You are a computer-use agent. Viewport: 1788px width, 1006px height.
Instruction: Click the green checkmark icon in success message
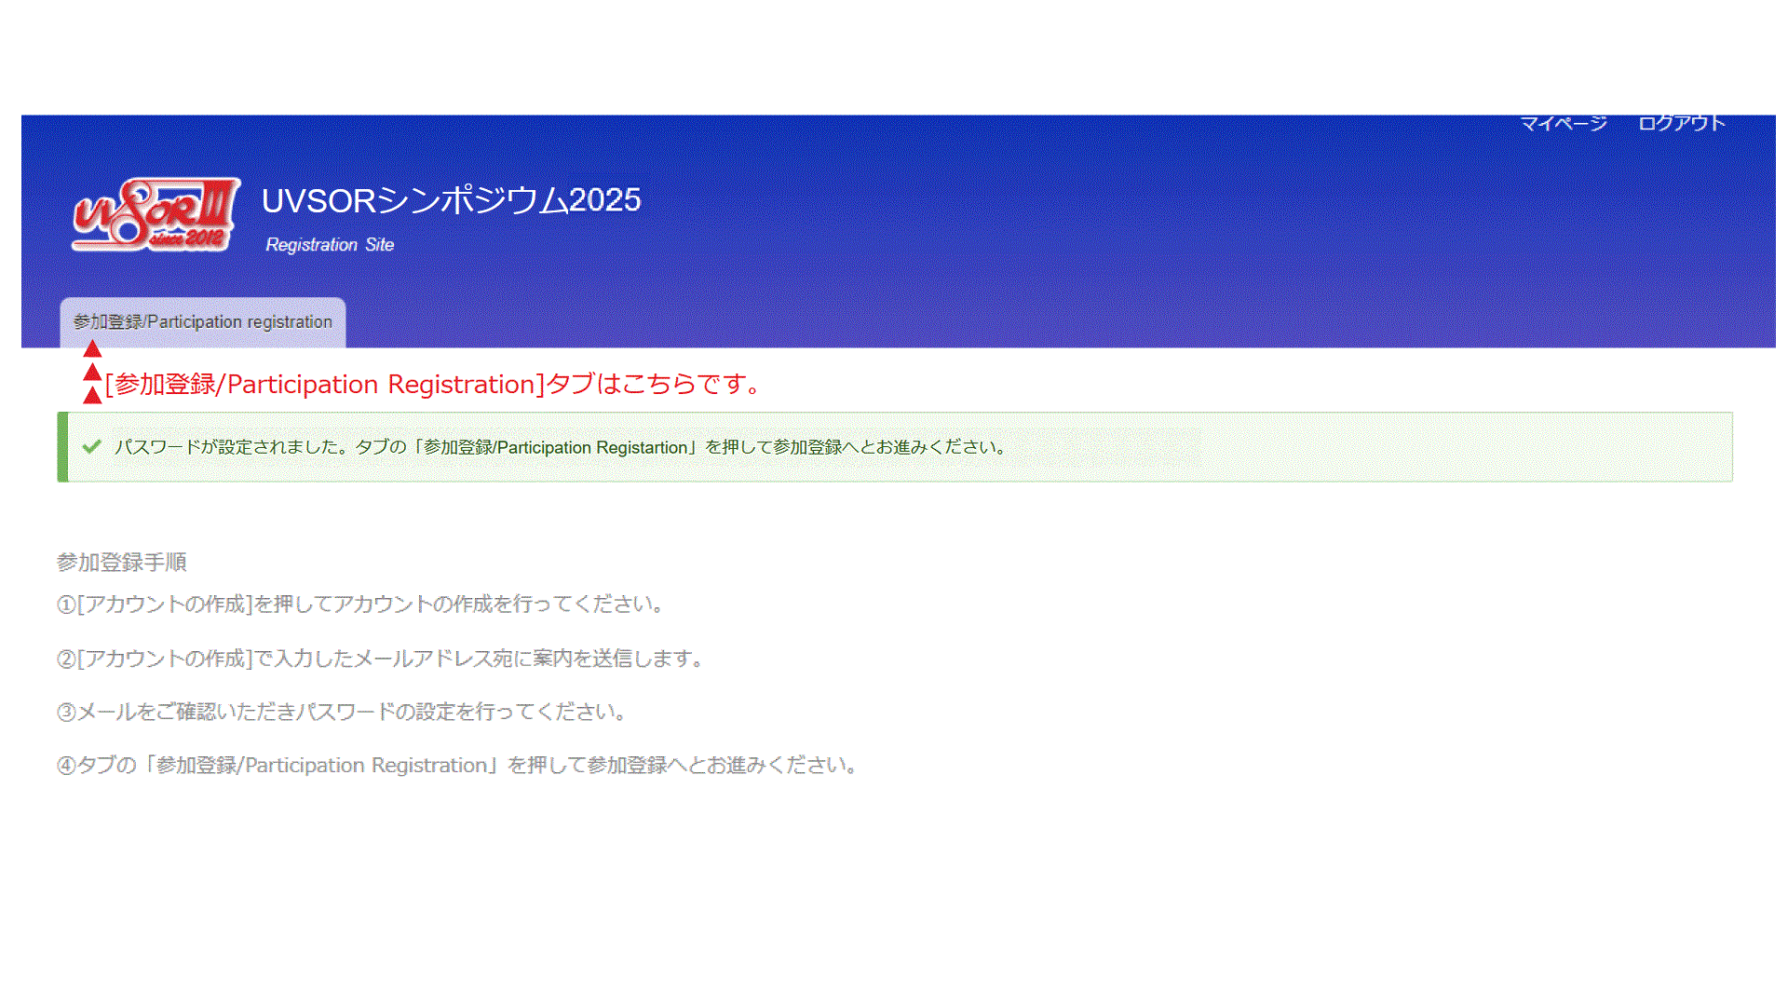point(91,447)
